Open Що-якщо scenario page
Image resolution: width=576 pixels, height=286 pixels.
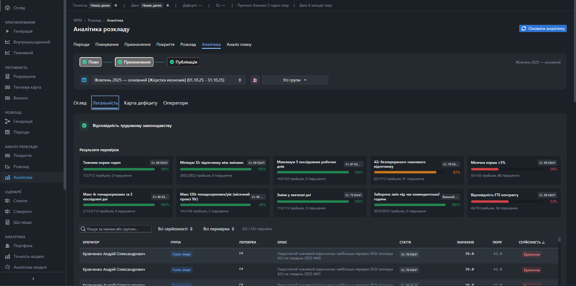coord(22,223)
